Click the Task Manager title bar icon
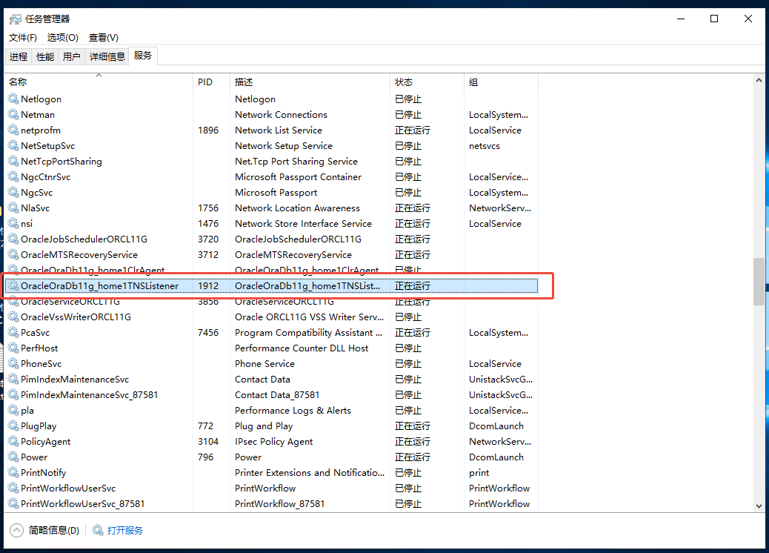The height and width of the screenshot is (553, 769). click(x=16, y=19)
